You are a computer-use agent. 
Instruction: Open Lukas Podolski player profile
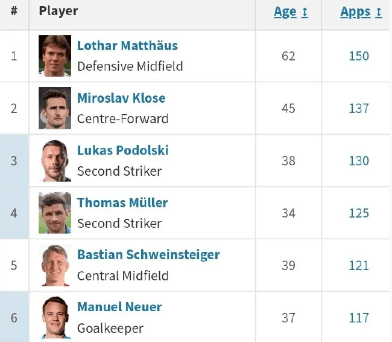(123, 150)
